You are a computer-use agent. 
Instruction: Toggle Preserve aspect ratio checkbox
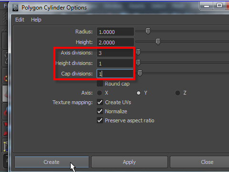[100, 120]
